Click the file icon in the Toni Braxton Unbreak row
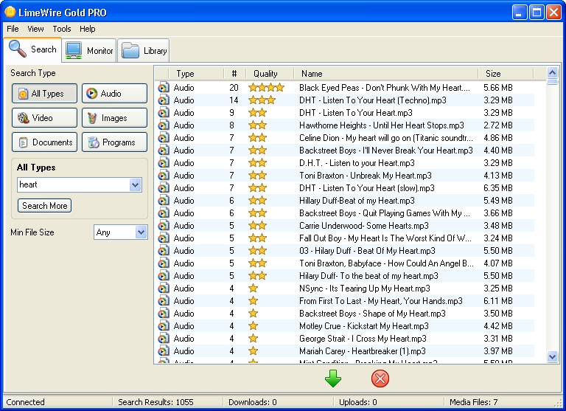The width and height of the screenshot is (566, 411). 164,176
